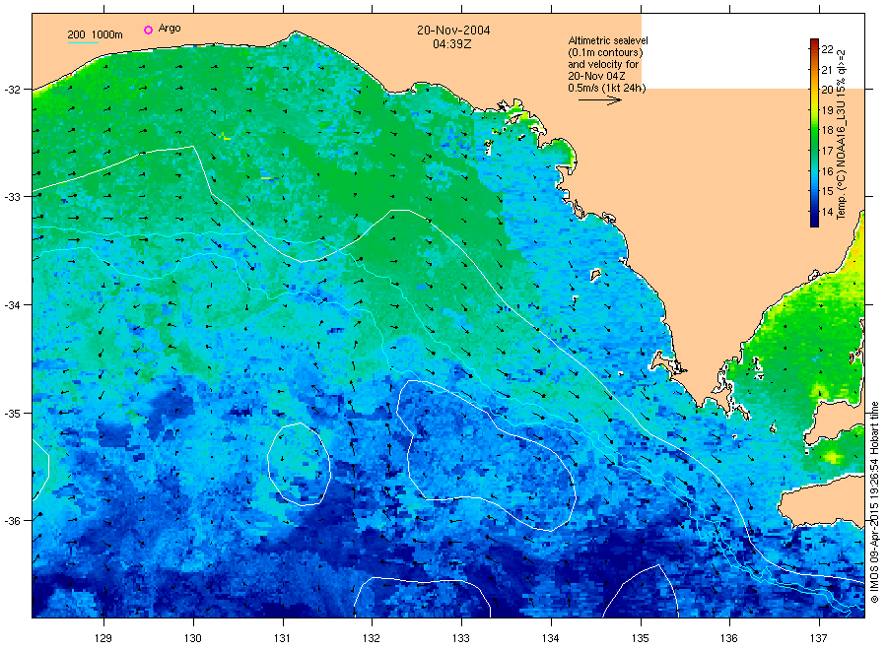The image size is (887, 650).
Task: Click the 14 value on the color scale
Action: (x=827, y=212)
